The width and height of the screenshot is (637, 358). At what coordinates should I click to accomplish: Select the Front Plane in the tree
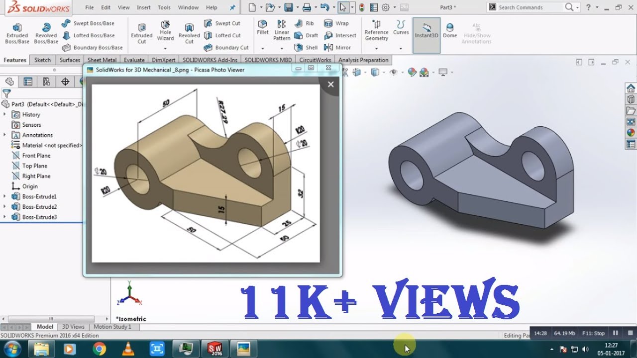pyautogui.click(x=30, y=156)
